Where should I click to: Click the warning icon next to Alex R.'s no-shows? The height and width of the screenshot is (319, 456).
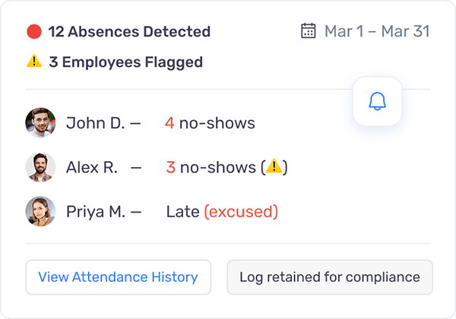point(274,166)
